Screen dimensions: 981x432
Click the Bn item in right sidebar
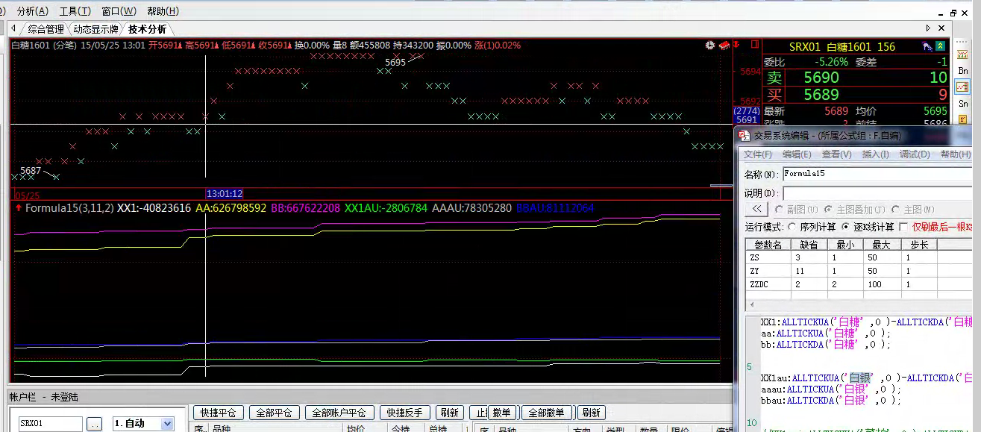(x=962, y=70)
